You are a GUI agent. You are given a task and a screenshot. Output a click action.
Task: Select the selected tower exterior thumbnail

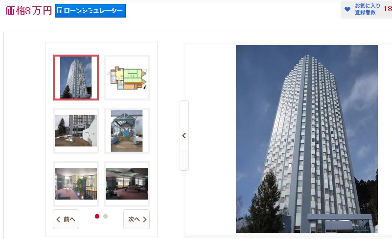[76, 78]
